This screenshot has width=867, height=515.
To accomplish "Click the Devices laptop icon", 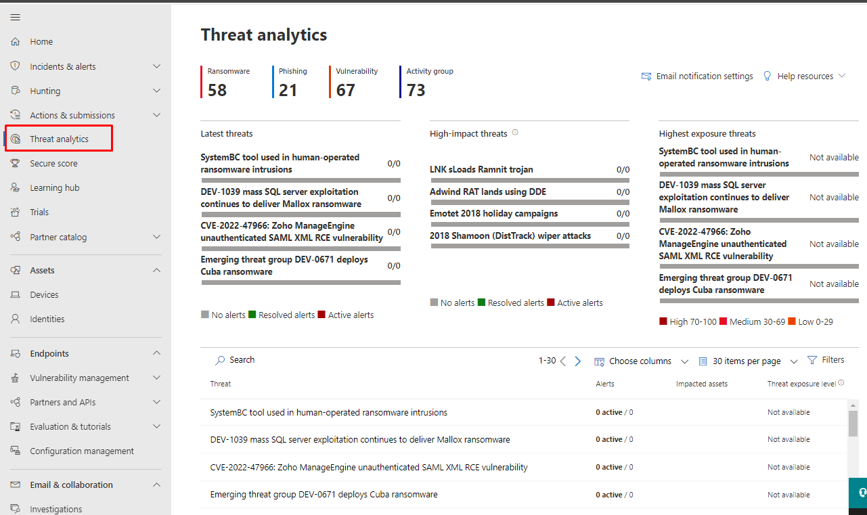I will (x=15, y=295).
